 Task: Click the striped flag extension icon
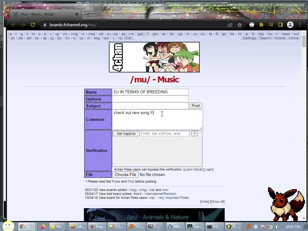tap(252, 25)
